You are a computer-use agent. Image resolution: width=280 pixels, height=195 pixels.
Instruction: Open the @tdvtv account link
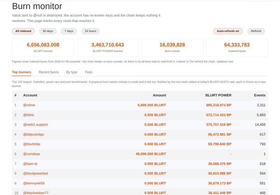tap(29, 115)
